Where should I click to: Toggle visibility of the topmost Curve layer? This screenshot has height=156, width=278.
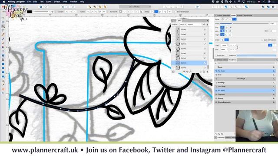(x=205, y=29)
